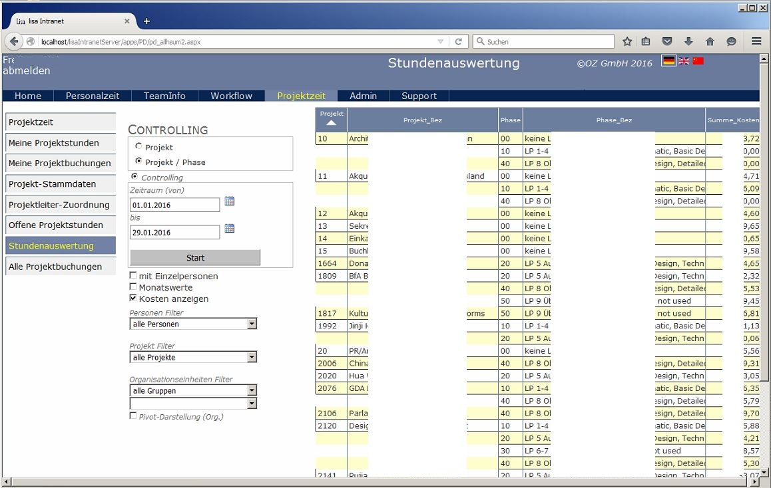Screen dimensions: 771x488
Task: Open the Support menu
Action: (419, 96)
